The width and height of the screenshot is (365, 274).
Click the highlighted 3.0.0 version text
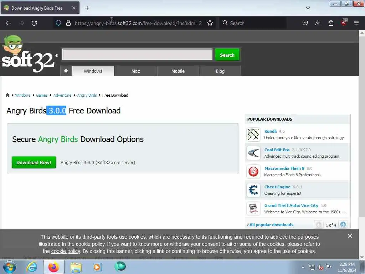[x=57, y=111]
